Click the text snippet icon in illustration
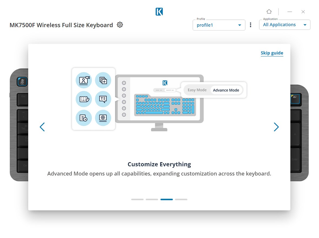 (x=103, y=99)
